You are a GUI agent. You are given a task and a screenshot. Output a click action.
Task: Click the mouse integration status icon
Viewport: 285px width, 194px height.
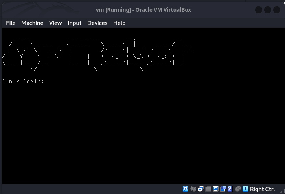pos(238,189)
